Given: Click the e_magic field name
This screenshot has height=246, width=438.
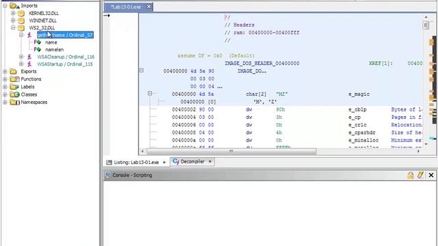Looking at the screenshot, I should pos(359,94).
